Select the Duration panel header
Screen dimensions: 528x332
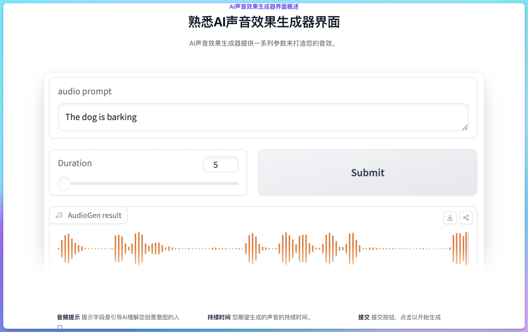[75, 163]
